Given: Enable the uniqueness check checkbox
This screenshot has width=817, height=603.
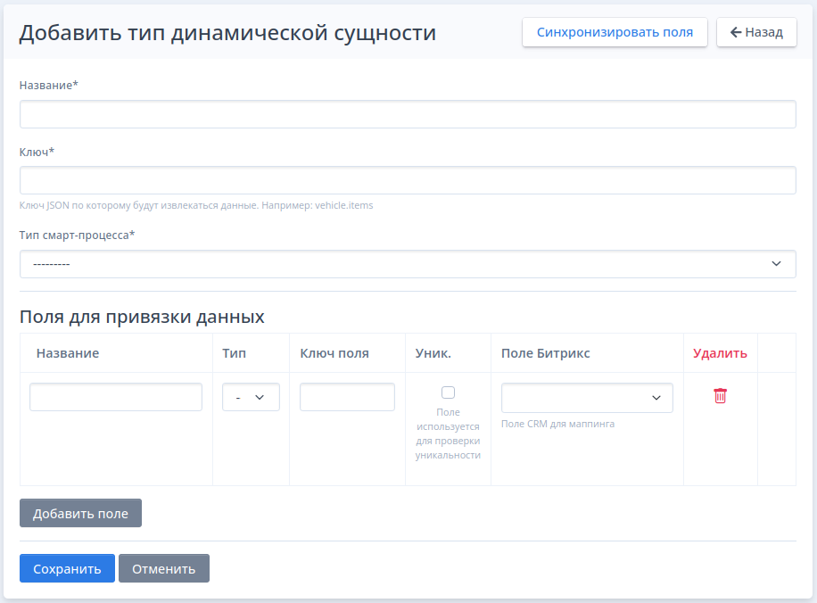Looking at the screenshot, I should [448, 392].
